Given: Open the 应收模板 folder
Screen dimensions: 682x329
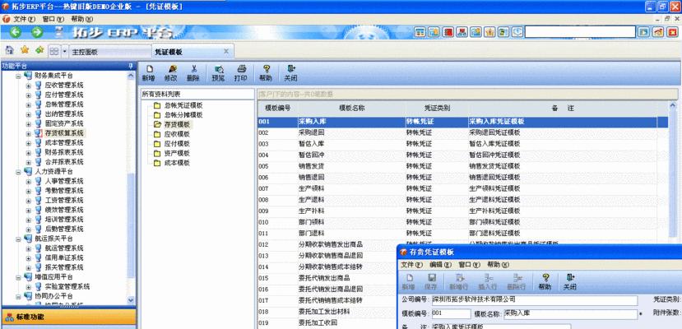Looking at the screenshot, I should tap(177, 134).
